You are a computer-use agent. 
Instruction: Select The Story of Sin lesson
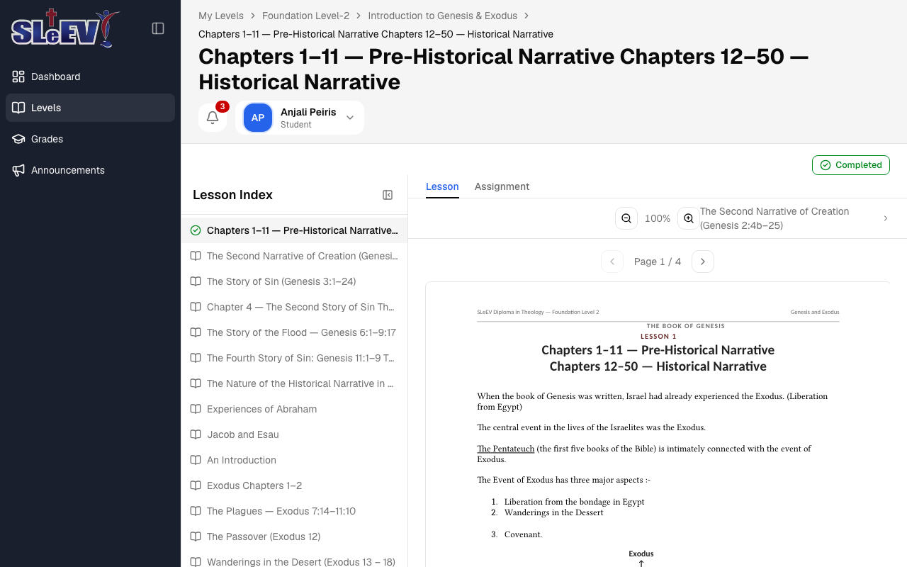(294, 281)
